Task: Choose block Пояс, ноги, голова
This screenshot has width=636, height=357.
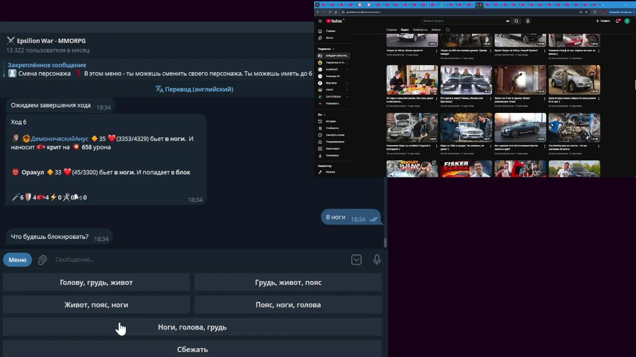Action: (288, 305)
